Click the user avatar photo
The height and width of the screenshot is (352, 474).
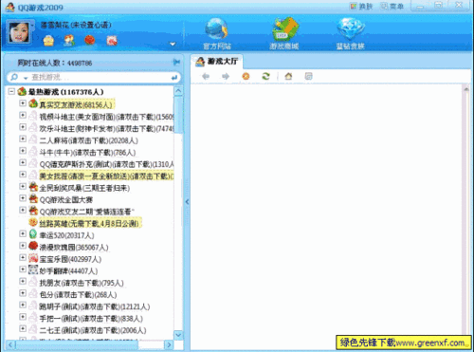tap(18, 32)
